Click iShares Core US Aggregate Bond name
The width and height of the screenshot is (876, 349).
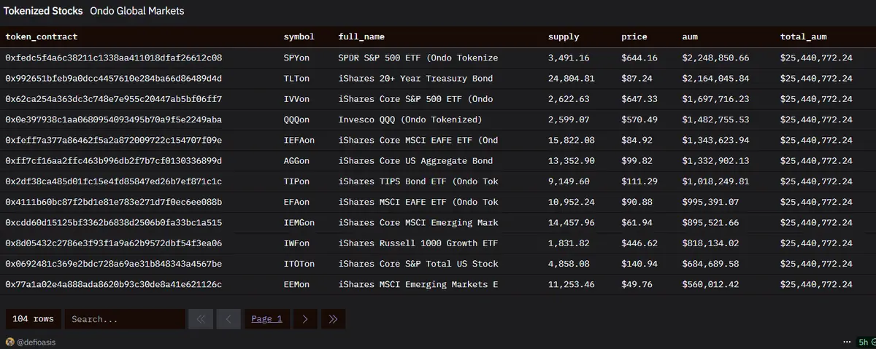(x=415, y=160)
